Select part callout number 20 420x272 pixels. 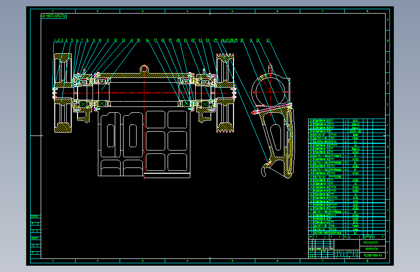pyautogui.click(x=178, y=40)
